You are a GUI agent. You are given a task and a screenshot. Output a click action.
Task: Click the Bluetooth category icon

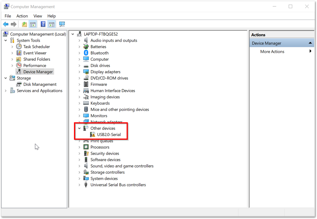pyautogui.click(x=86, y=53)
